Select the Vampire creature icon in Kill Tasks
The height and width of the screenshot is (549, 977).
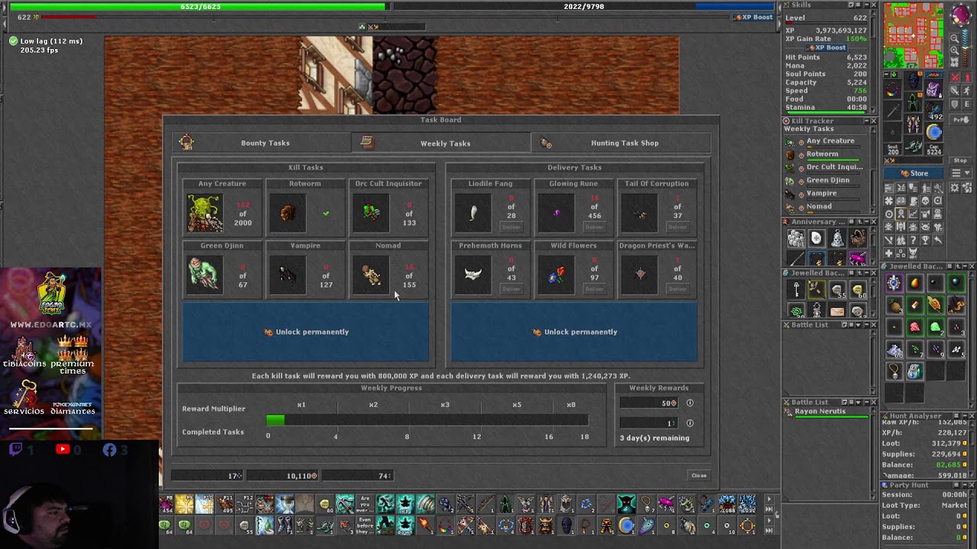tap(288, 274)
